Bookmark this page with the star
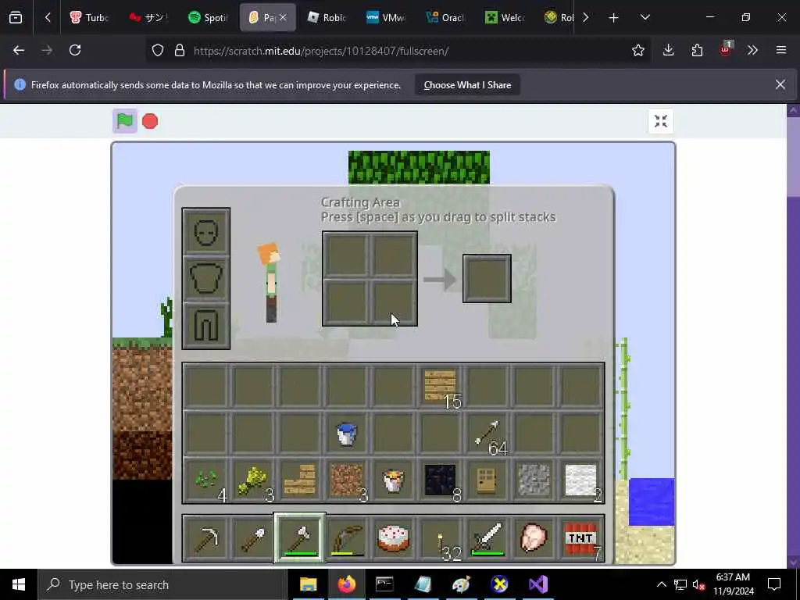This screenshot has width=800, height=600. [x=637, y=50]
